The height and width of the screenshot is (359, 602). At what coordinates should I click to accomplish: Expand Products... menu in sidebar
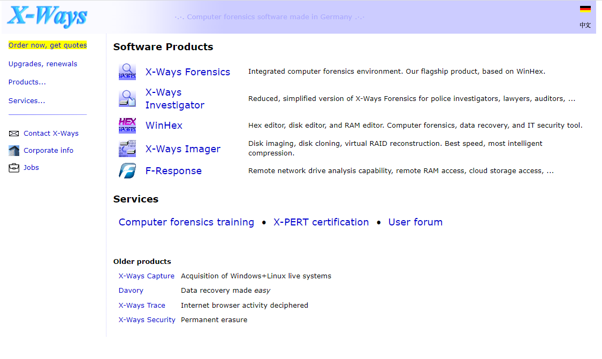tap(27, 82)
